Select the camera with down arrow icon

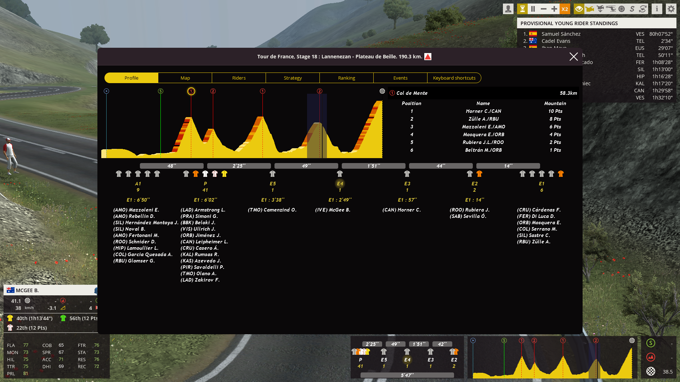(600, 9)
